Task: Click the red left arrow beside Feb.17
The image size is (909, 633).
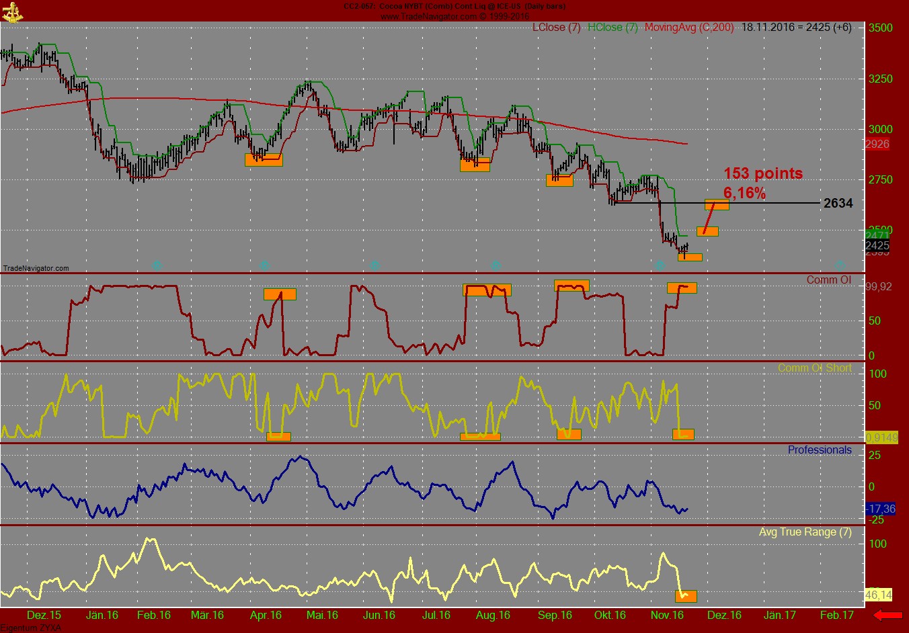Action: pos(887,615)
